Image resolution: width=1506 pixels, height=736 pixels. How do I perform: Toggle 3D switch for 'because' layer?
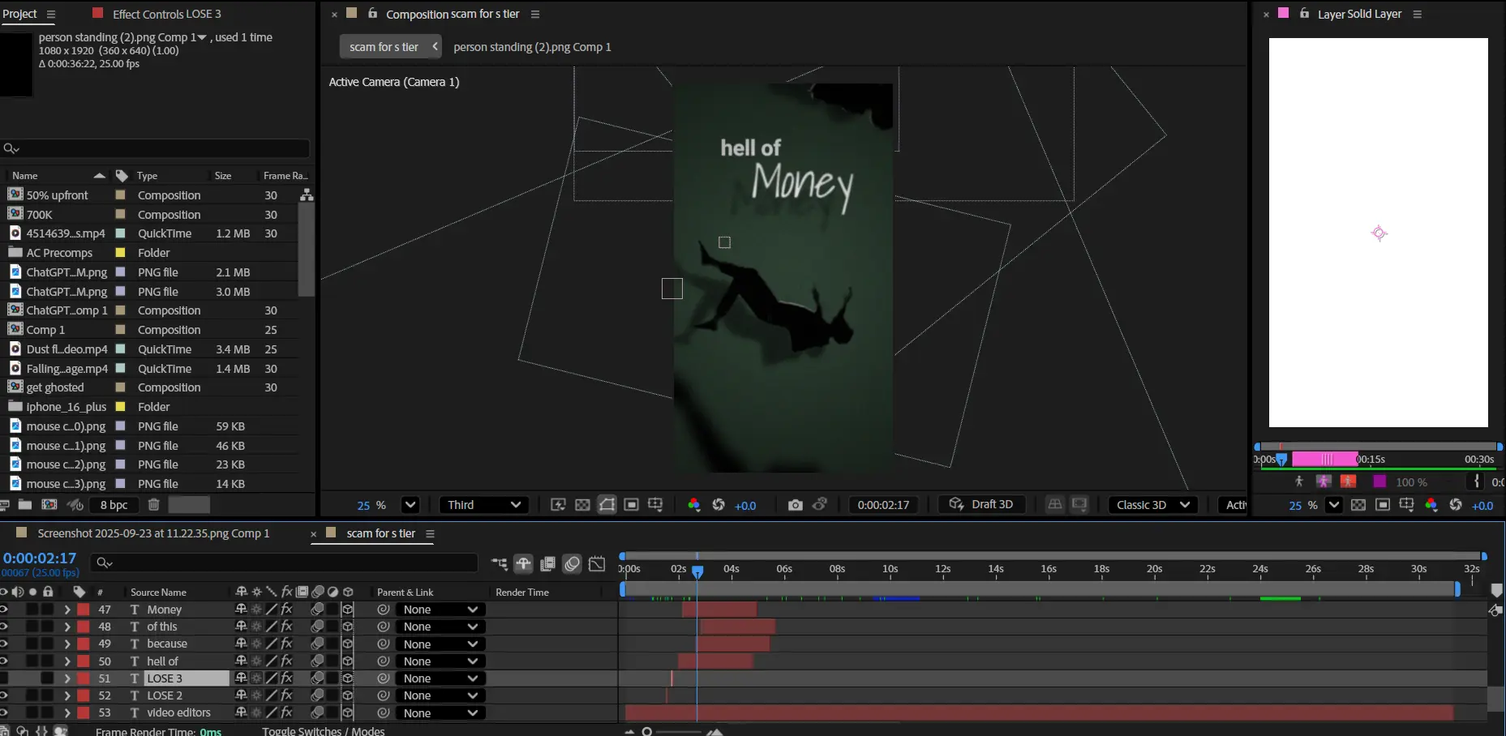coord(347,644)
